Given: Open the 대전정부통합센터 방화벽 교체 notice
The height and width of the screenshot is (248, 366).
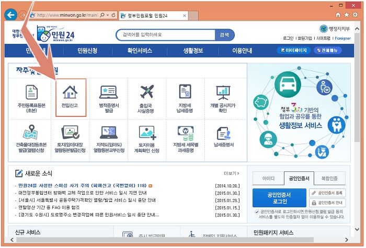Looking at the screenshot, I should click(x=83, y=193).
